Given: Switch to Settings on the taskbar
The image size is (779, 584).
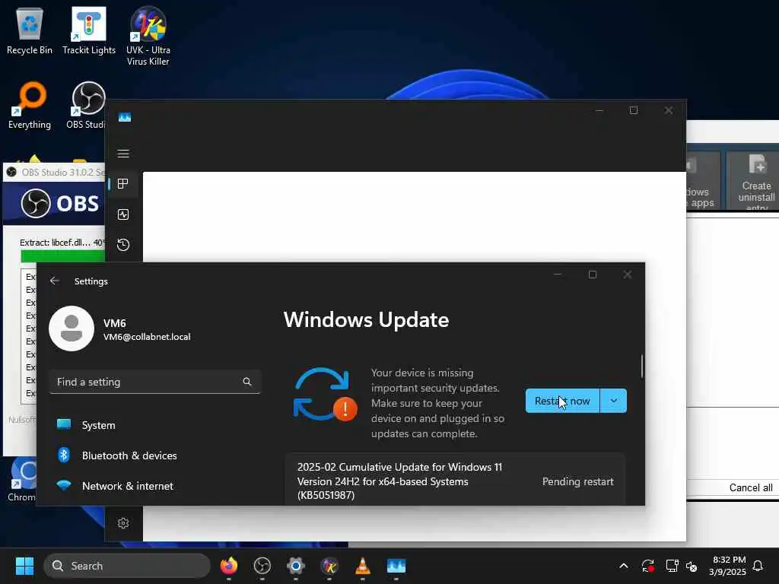Looking at the screenshot, I should point(296,566).
